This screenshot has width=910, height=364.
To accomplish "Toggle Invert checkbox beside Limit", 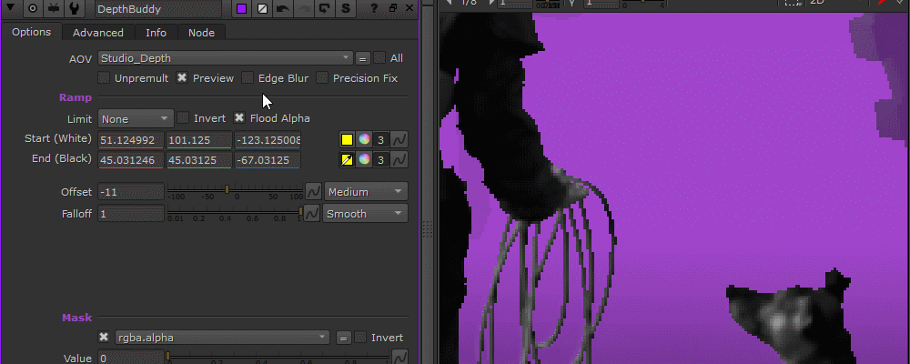I will click(x=183, y=118).
